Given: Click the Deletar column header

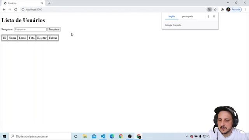Looking at the screenshot, I should pos(42,38).
